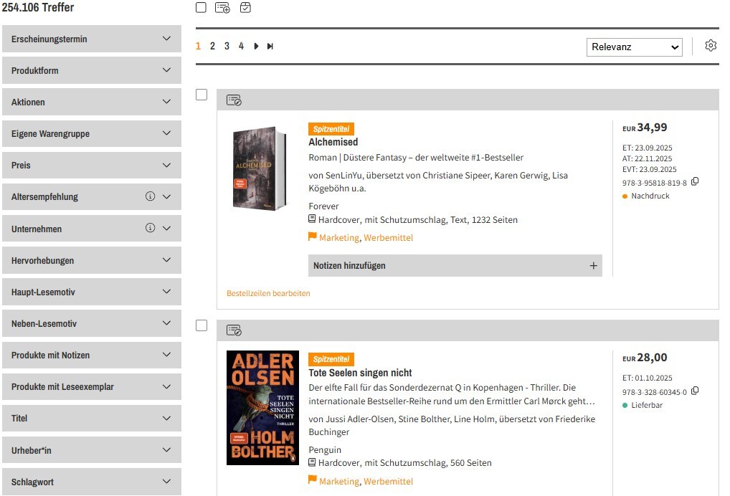Expand the Erscheinungstermin filter
Screen dimensions: 730x496
tap(91, 39)
